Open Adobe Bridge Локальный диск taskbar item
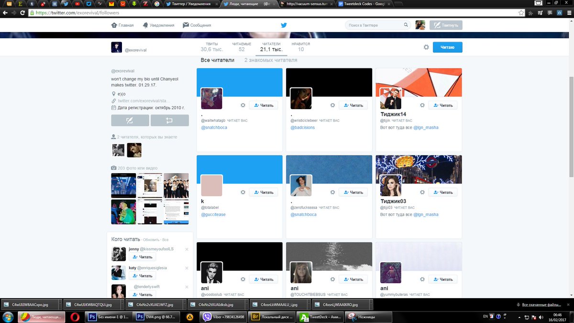The image size is (574, 323). pyautogui.click(x=272, y=317)
